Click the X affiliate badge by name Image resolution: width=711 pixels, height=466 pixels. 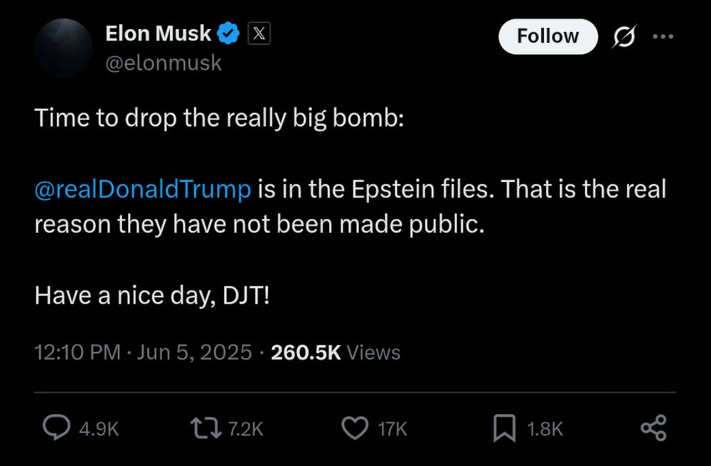pyautogui.click(x=258, y=33)
